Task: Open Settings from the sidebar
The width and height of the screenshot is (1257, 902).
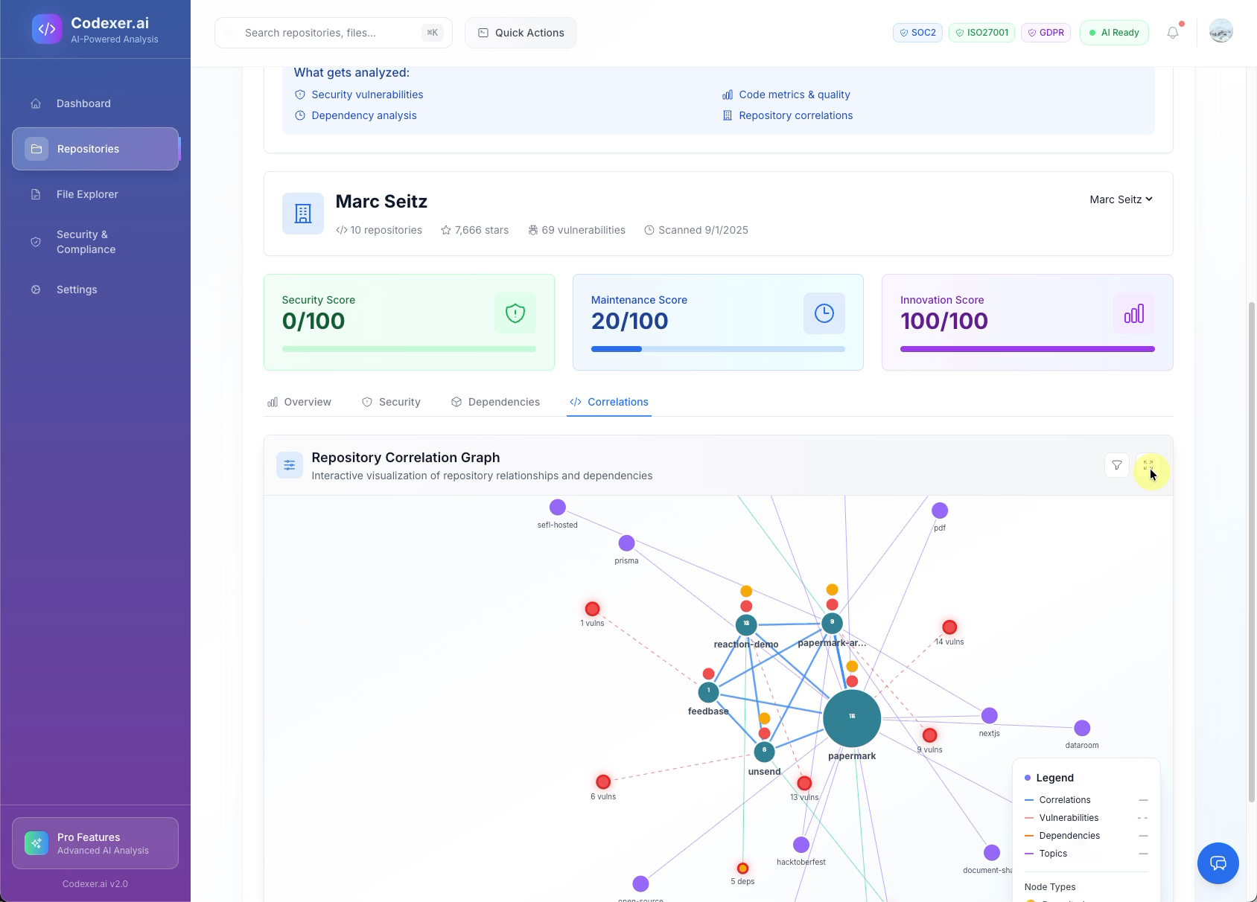Action: pyautogui.click(x=36, y=290)
